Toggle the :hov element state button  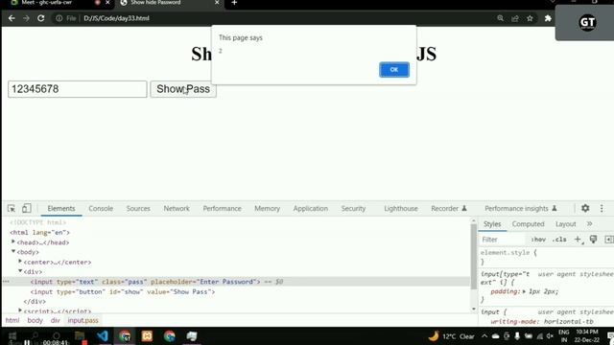(538, 240)
